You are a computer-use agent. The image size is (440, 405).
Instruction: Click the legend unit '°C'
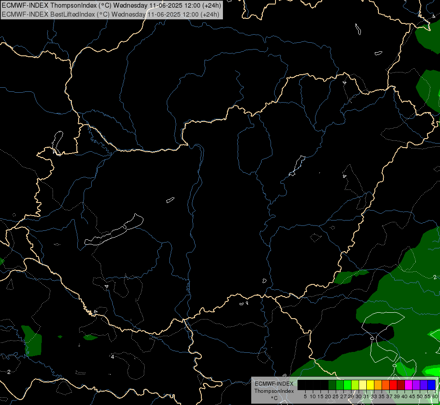[274, 398]
